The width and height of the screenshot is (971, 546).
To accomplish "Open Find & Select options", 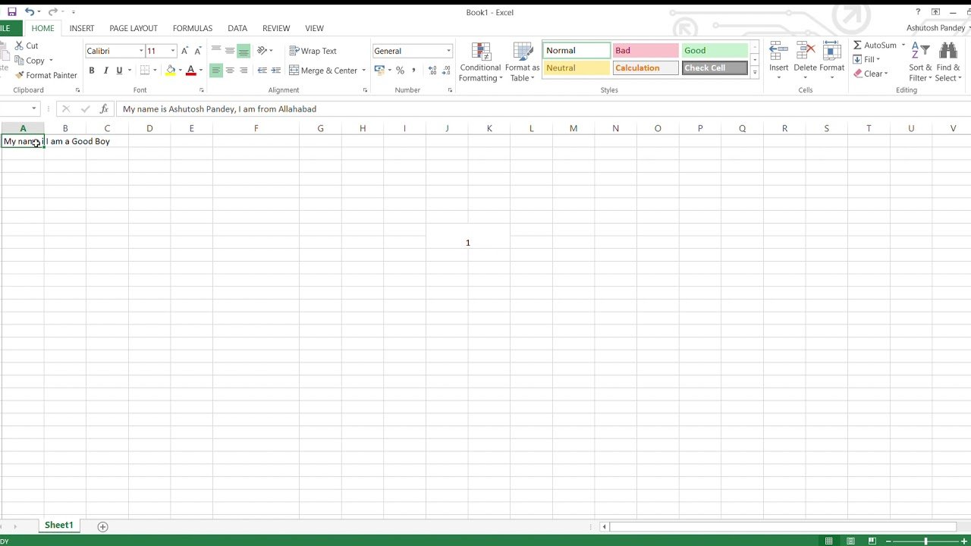I will coord(947,62).
